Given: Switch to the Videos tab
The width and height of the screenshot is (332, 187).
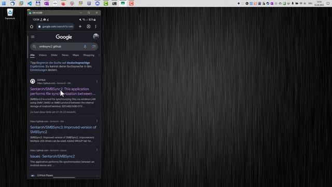Looking at the screenshot, I should pyautogui.click(x=43, y=55).
